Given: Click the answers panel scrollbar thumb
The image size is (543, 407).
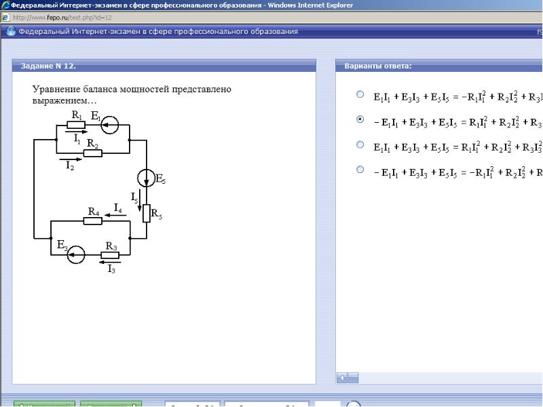Looking at the screenshot, I should [x=353, y=378].
